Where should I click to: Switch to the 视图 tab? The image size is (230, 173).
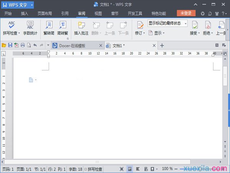point(98,13)
